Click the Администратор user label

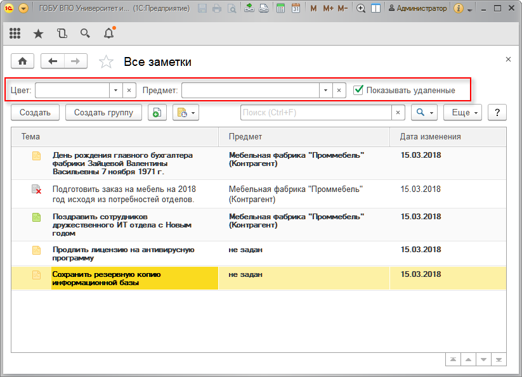coord(418,8)
